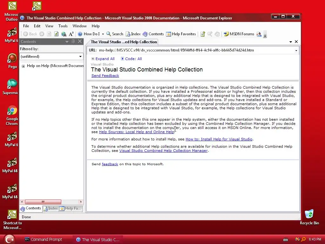Open Help Sources: Local Help and Online Help link
The image size is (325, 244).
[x=136, y=132]
